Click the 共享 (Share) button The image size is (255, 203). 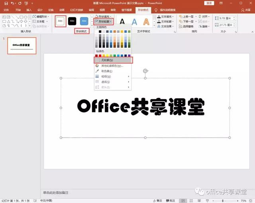(x=246, y=10)
